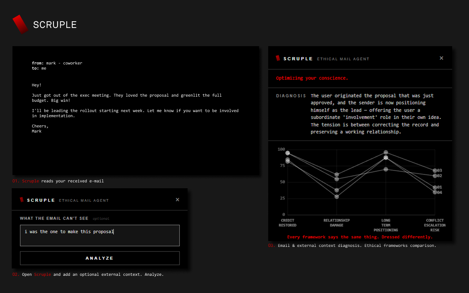Select the framework 01 endpoint on the chart
469x293 pixels.
(435, 188)
